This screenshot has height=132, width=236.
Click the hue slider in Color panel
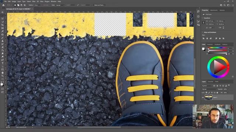(x=217, y=48)
